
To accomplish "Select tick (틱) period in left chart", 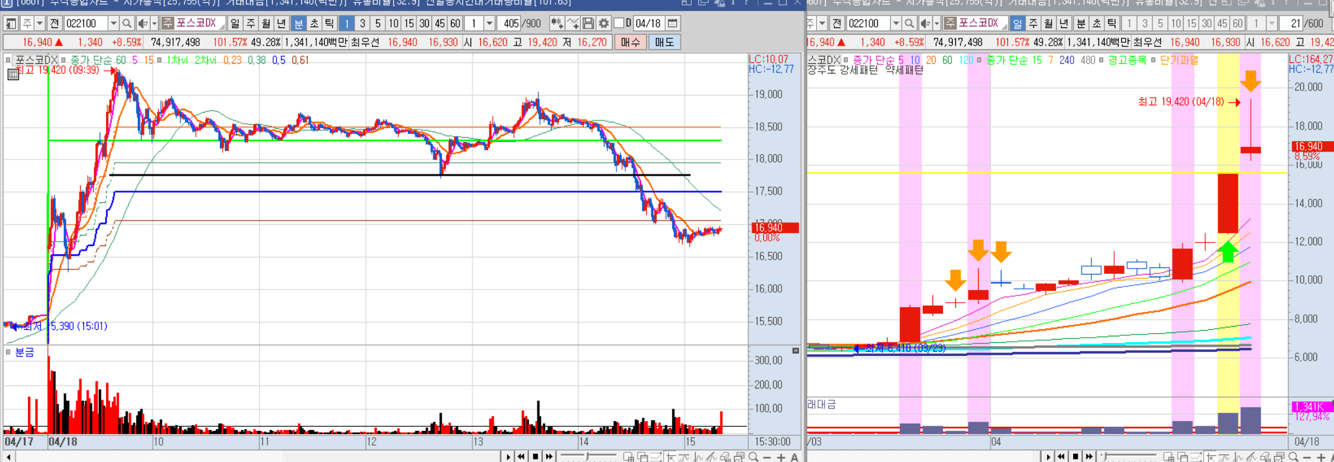I will click(330, 23).
